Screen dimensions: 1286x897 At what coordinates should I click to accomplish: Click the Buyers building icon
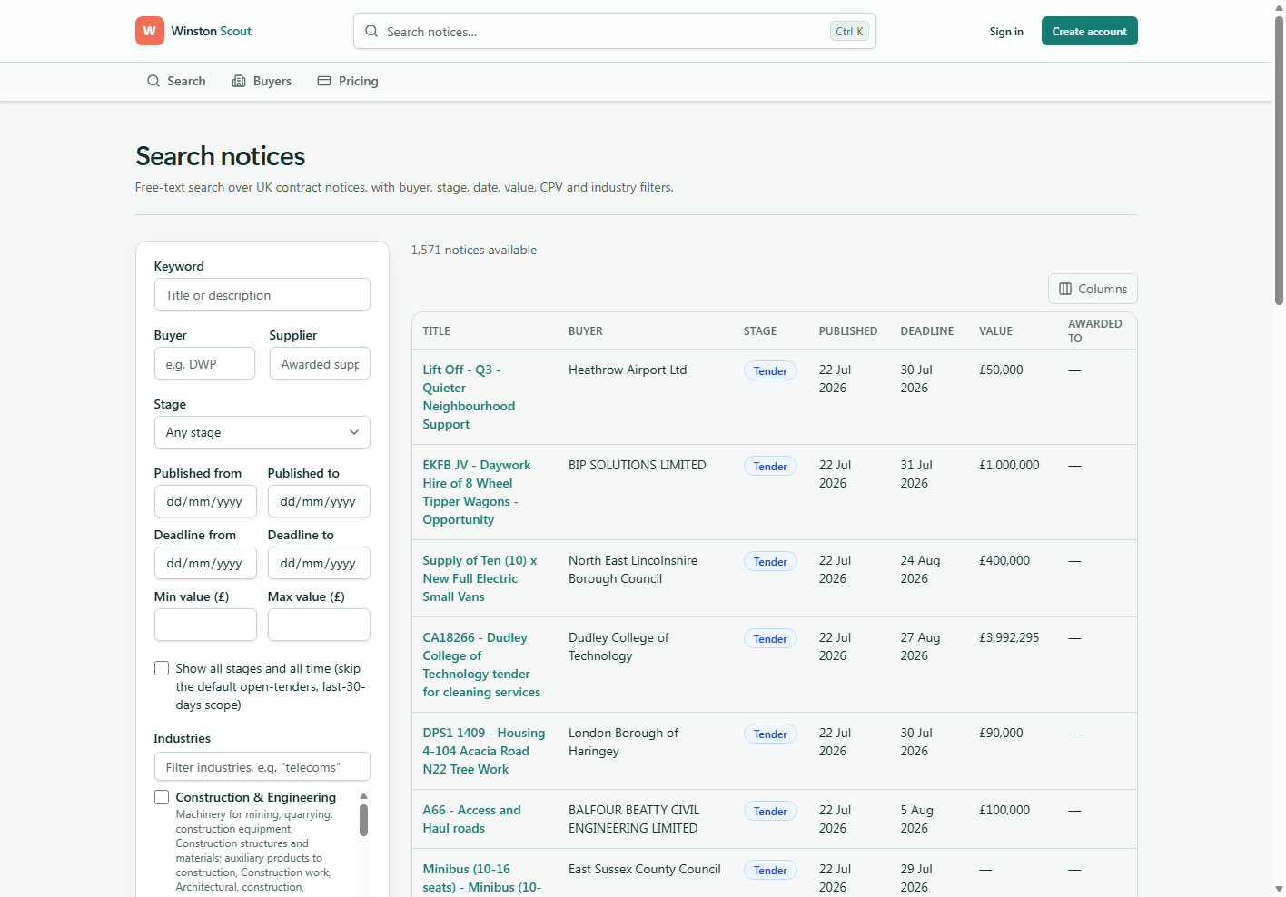click(x=239, y=81)
